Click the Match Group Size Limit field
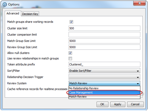148x111 pixels. 104,41
